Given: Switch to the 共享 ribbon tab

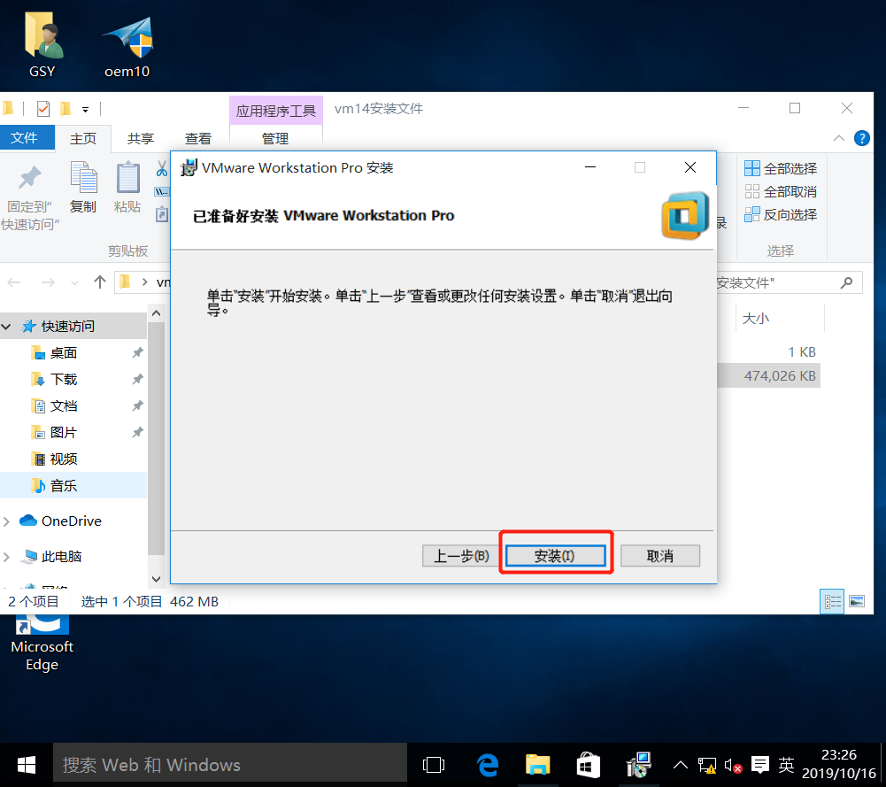Looking at the screenshot, I should [141, 138].
